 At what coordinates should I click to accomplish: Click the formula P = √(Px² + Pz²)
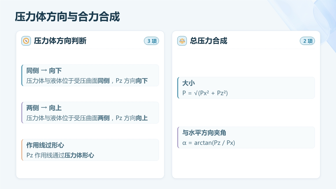pos(205,93)
